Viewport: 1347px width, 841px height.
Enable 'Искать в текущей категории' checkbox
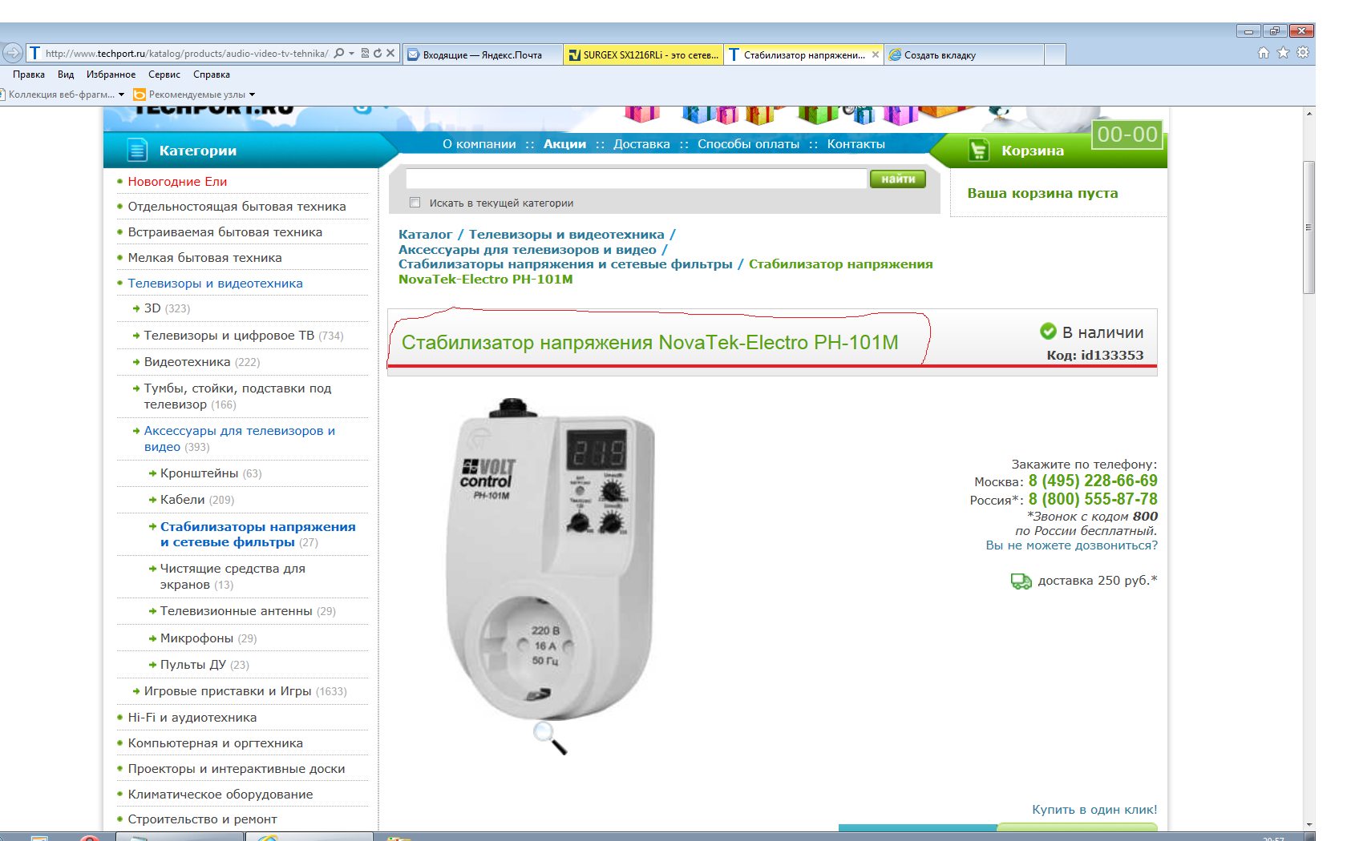pyautogui.click(x=415, y=203)
